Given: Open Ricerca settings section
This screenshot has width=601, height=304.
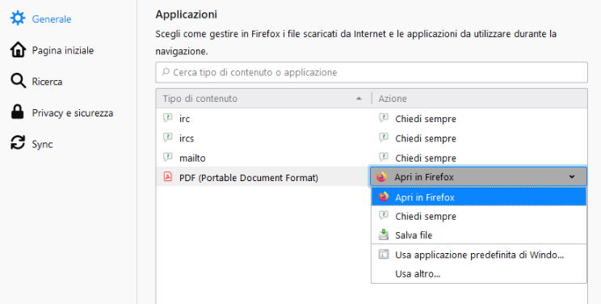Looking at the screenshot, I should [x=47, y=82].
